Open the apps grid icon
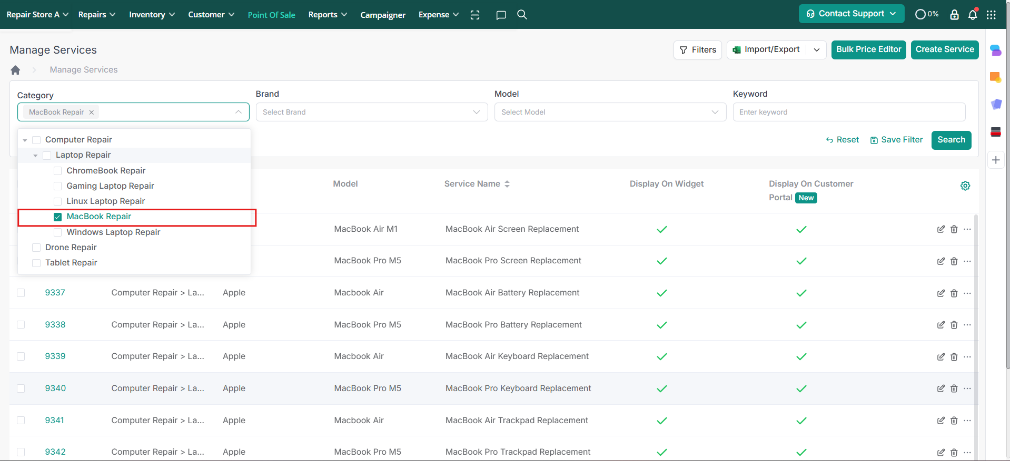Viewport: 1010px width, 461px height. pyautogui.click(x=991, y=15)
